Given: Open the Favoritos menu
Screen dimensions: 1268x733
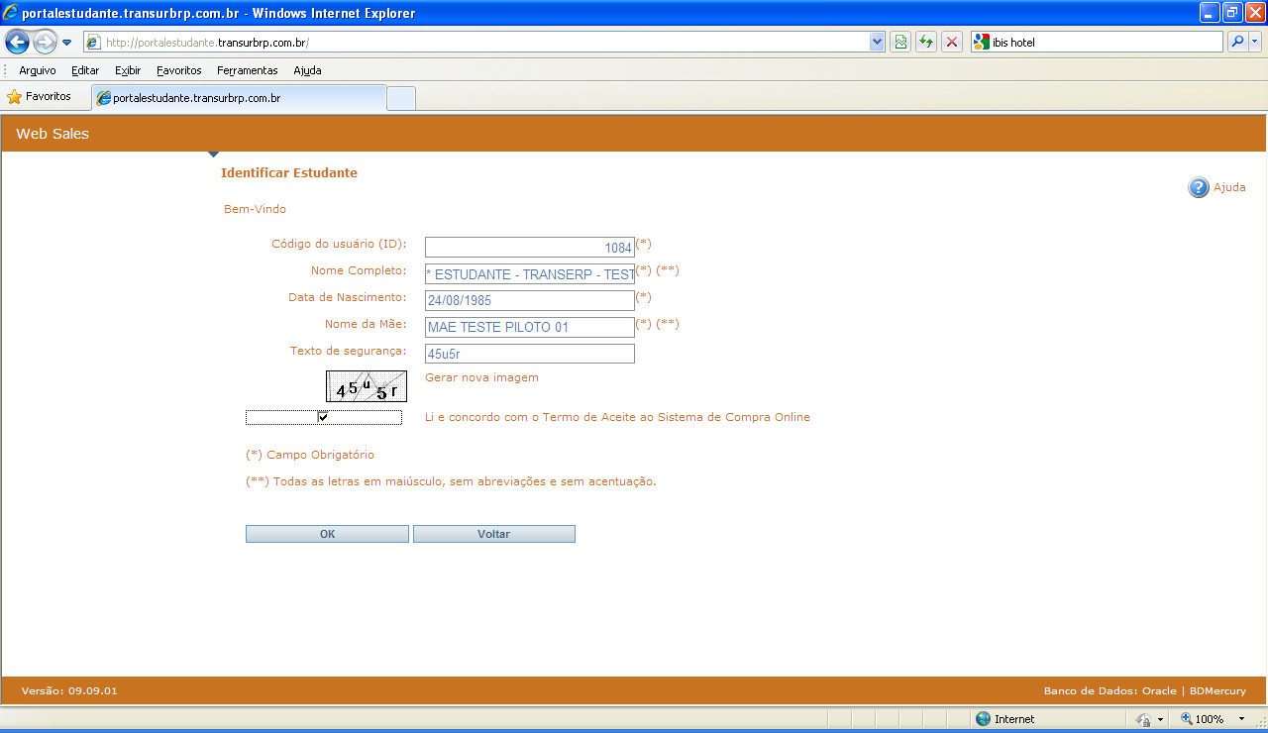Looking at the screenshot, I should click(178, 70).
